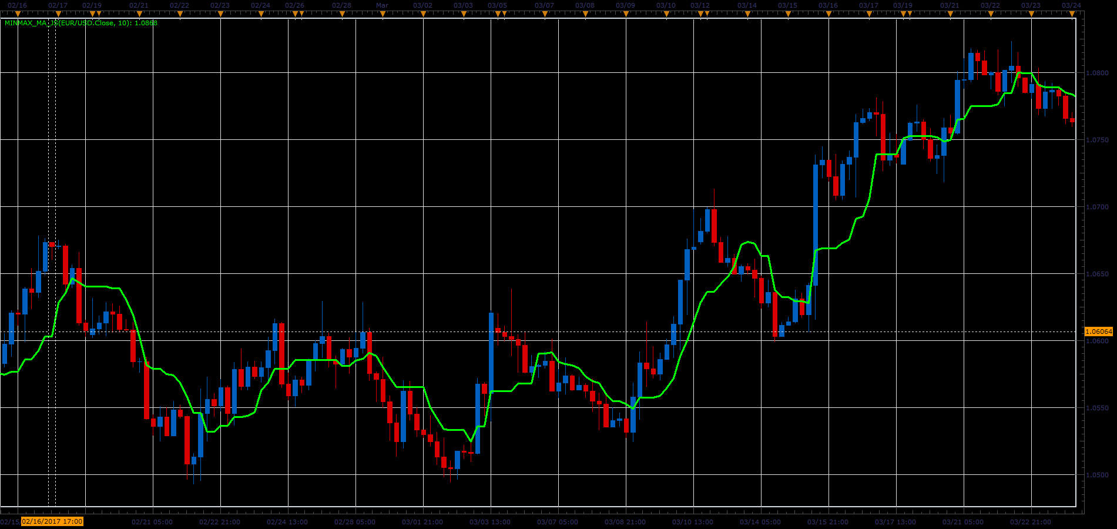
Task: Click the 03/12 date label on top axis
Action: [x=700, y=5]
